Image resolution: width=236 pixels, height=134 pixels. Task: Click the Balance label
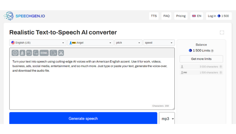201,45
